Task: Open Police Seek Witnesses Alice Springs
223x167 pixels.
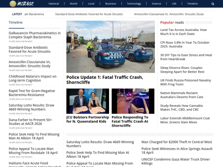Action: tap(177, 151)
